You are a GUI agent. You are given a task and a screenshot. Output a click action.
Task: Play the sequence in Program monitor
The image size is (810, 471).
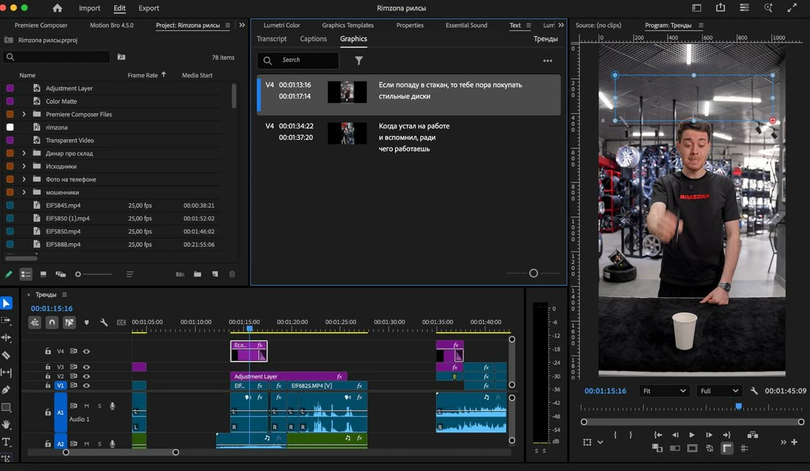tap(692, 435)
